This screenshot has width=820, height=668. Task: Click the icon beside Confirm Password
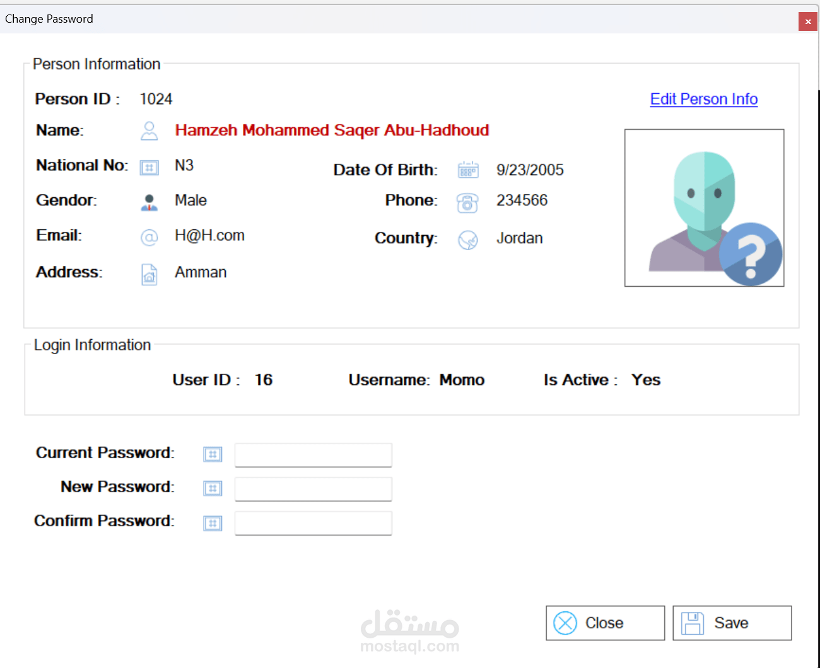click(x=213, y=523)
